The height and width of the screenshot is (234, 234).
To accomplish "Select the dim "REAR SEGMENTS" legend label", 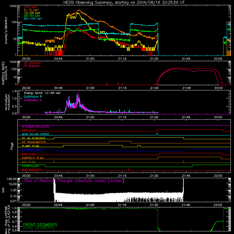I will point(39,228).
